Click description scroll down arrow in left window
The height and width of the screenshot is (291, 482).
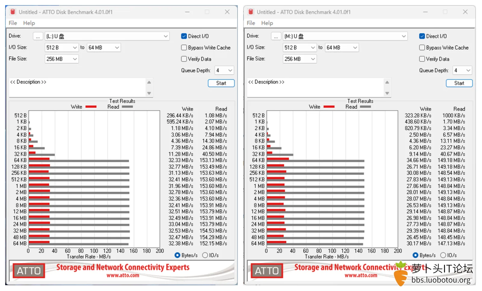click(x=149, y=93)
